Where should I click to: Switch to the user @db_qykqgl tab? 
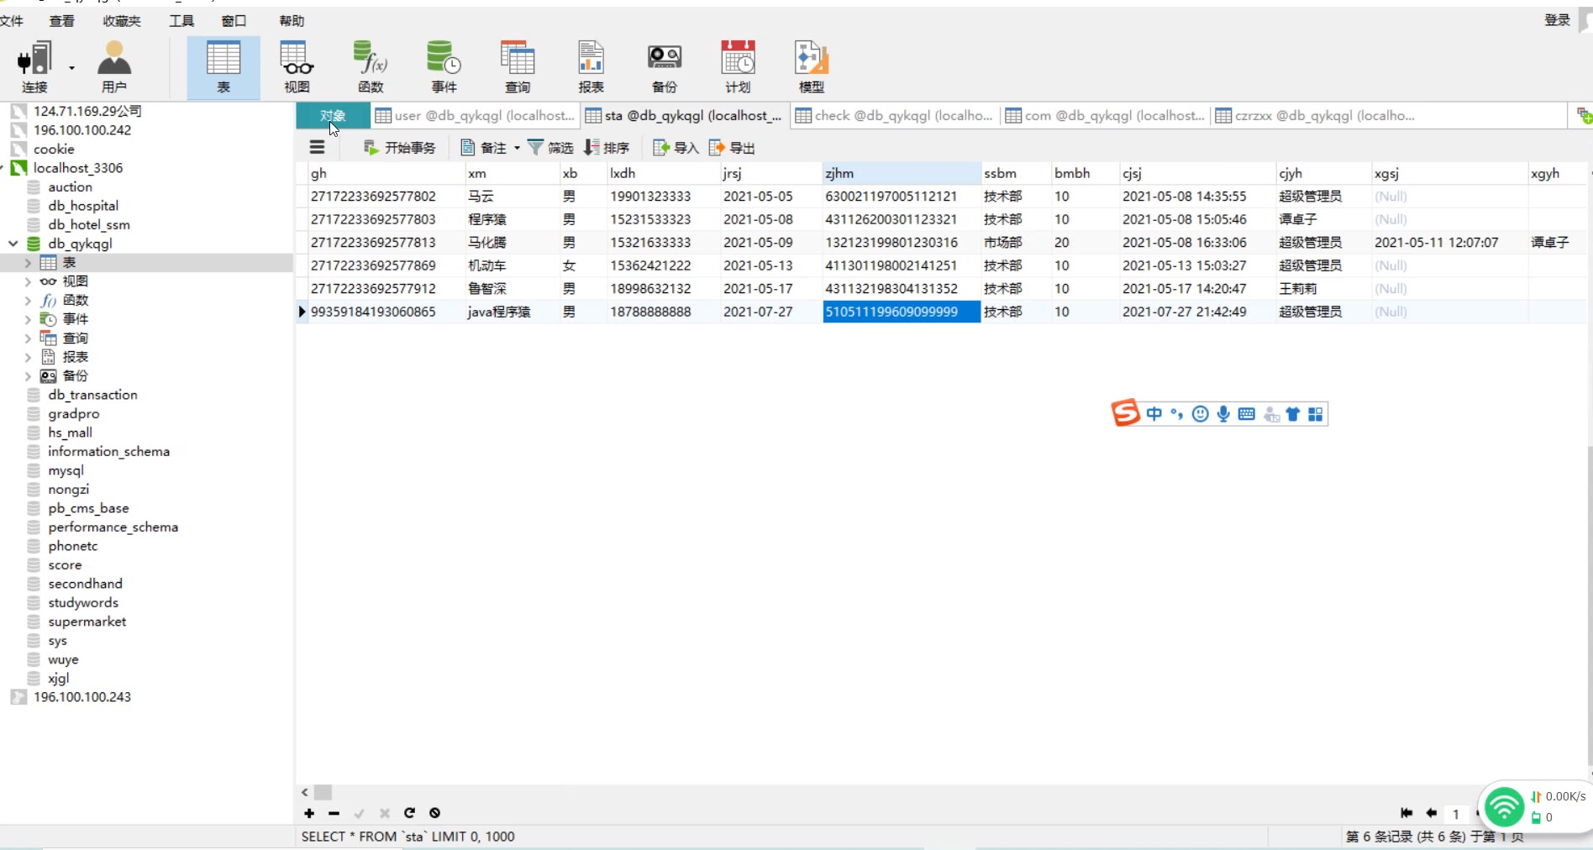click(476, 116)
